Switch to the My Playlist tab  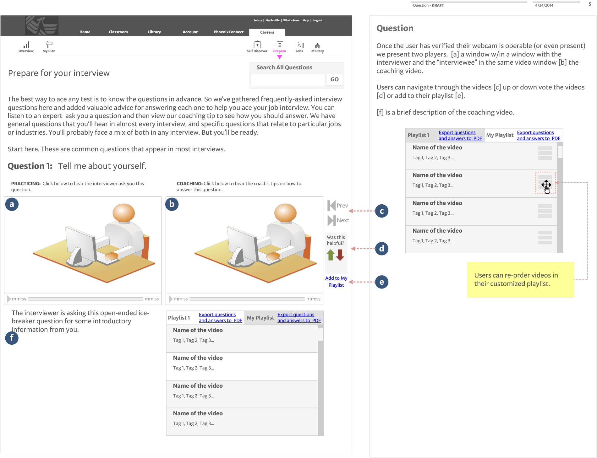260,318
